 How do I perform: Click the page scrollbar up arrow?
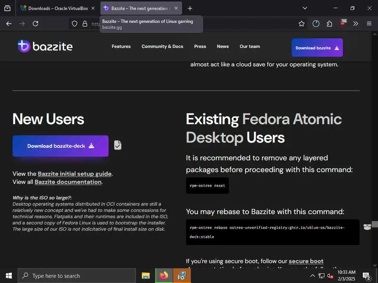(x=375, y=34)
